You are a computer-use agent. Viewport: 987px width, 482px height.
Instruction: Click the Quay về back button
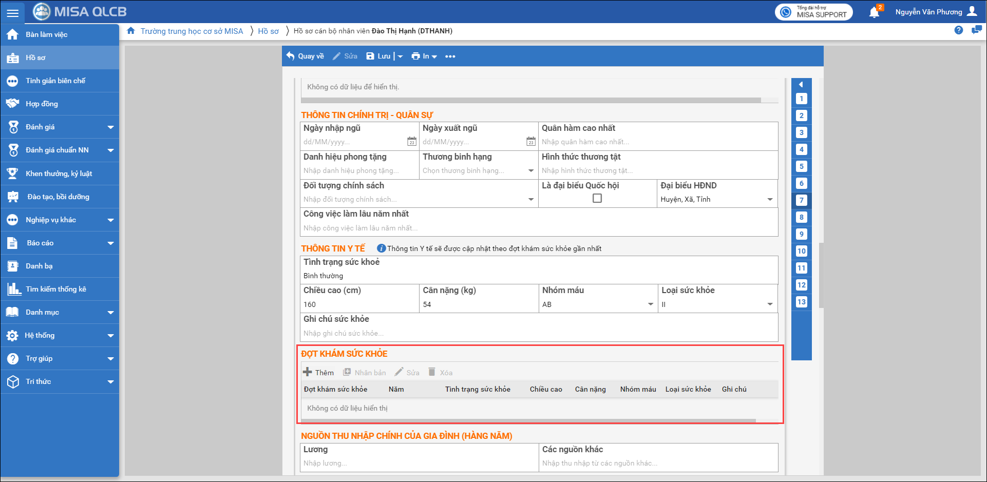(x=306, y=56)
